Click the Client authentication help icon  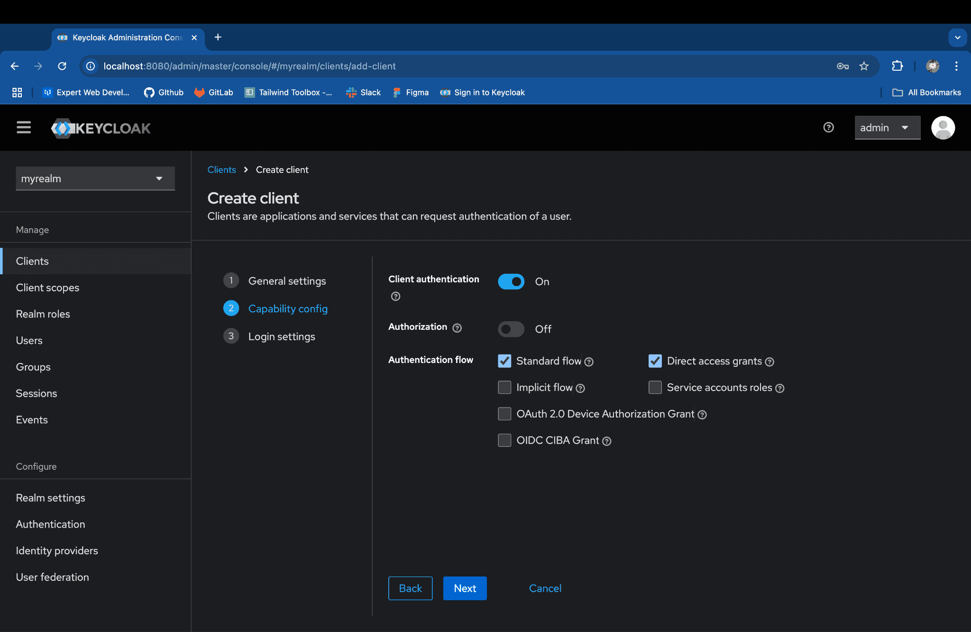[395, 297]
